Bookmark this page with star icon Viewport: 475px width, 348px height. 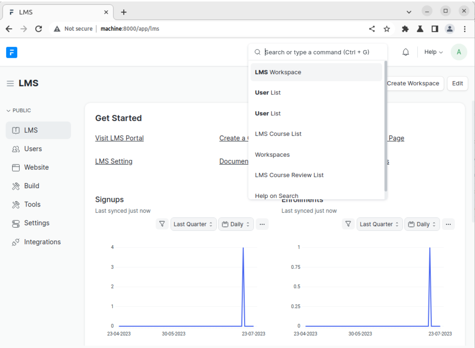pyautogui.click(x=386, y=29)
